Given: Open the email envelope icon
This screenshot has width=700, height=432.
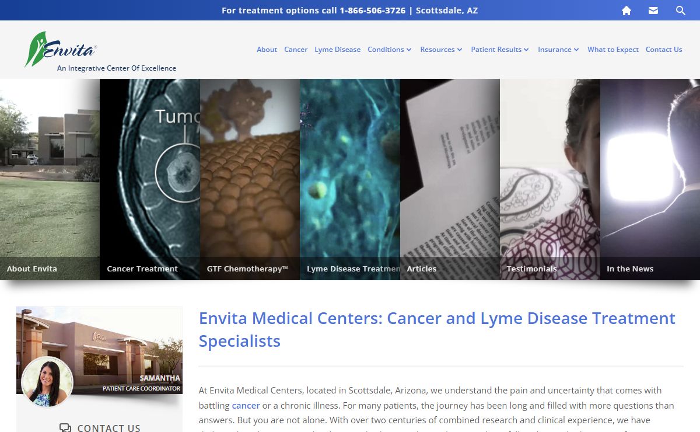Looking at the screenshot, I should pos(653,11).
